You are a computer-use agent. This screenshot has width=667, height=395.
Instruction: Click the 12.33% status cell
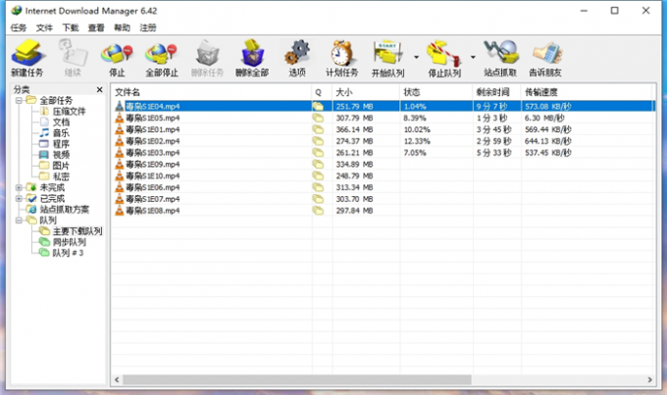417,141
